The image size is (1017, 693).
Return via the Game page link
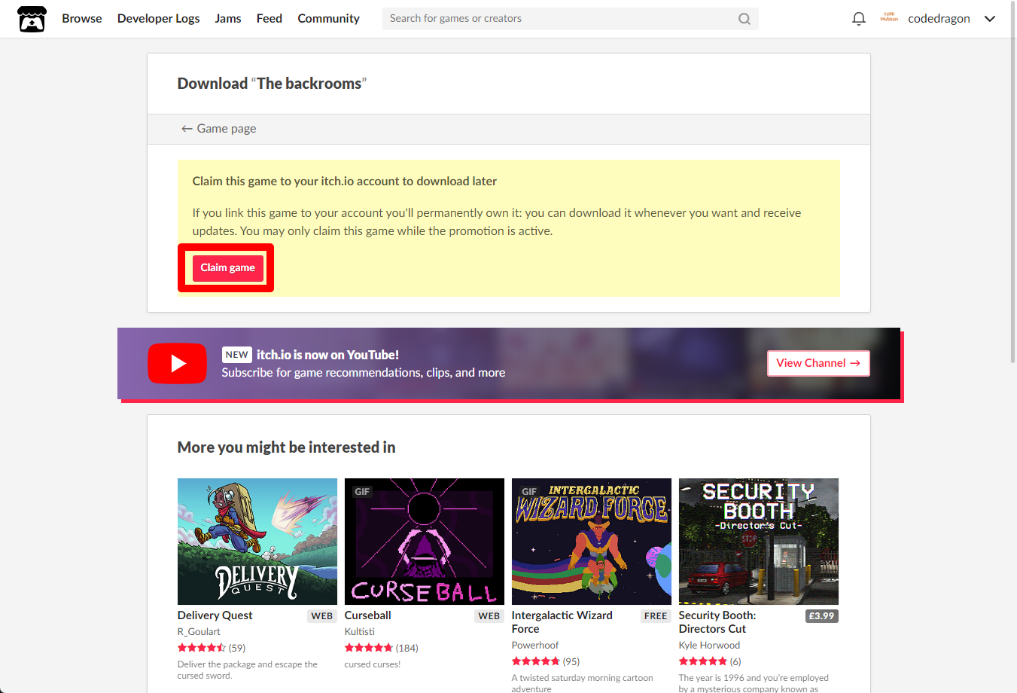[219, 129]
